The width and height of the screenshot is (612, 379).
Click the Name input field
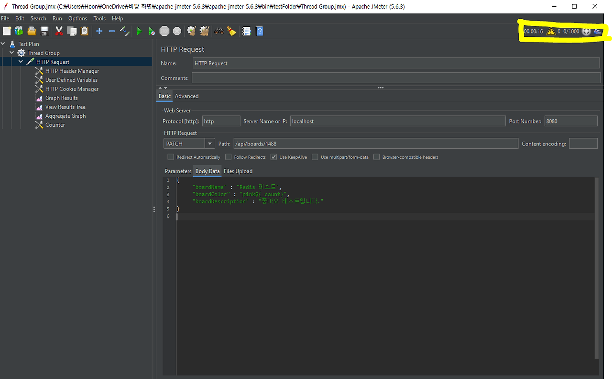click(396, 63)
